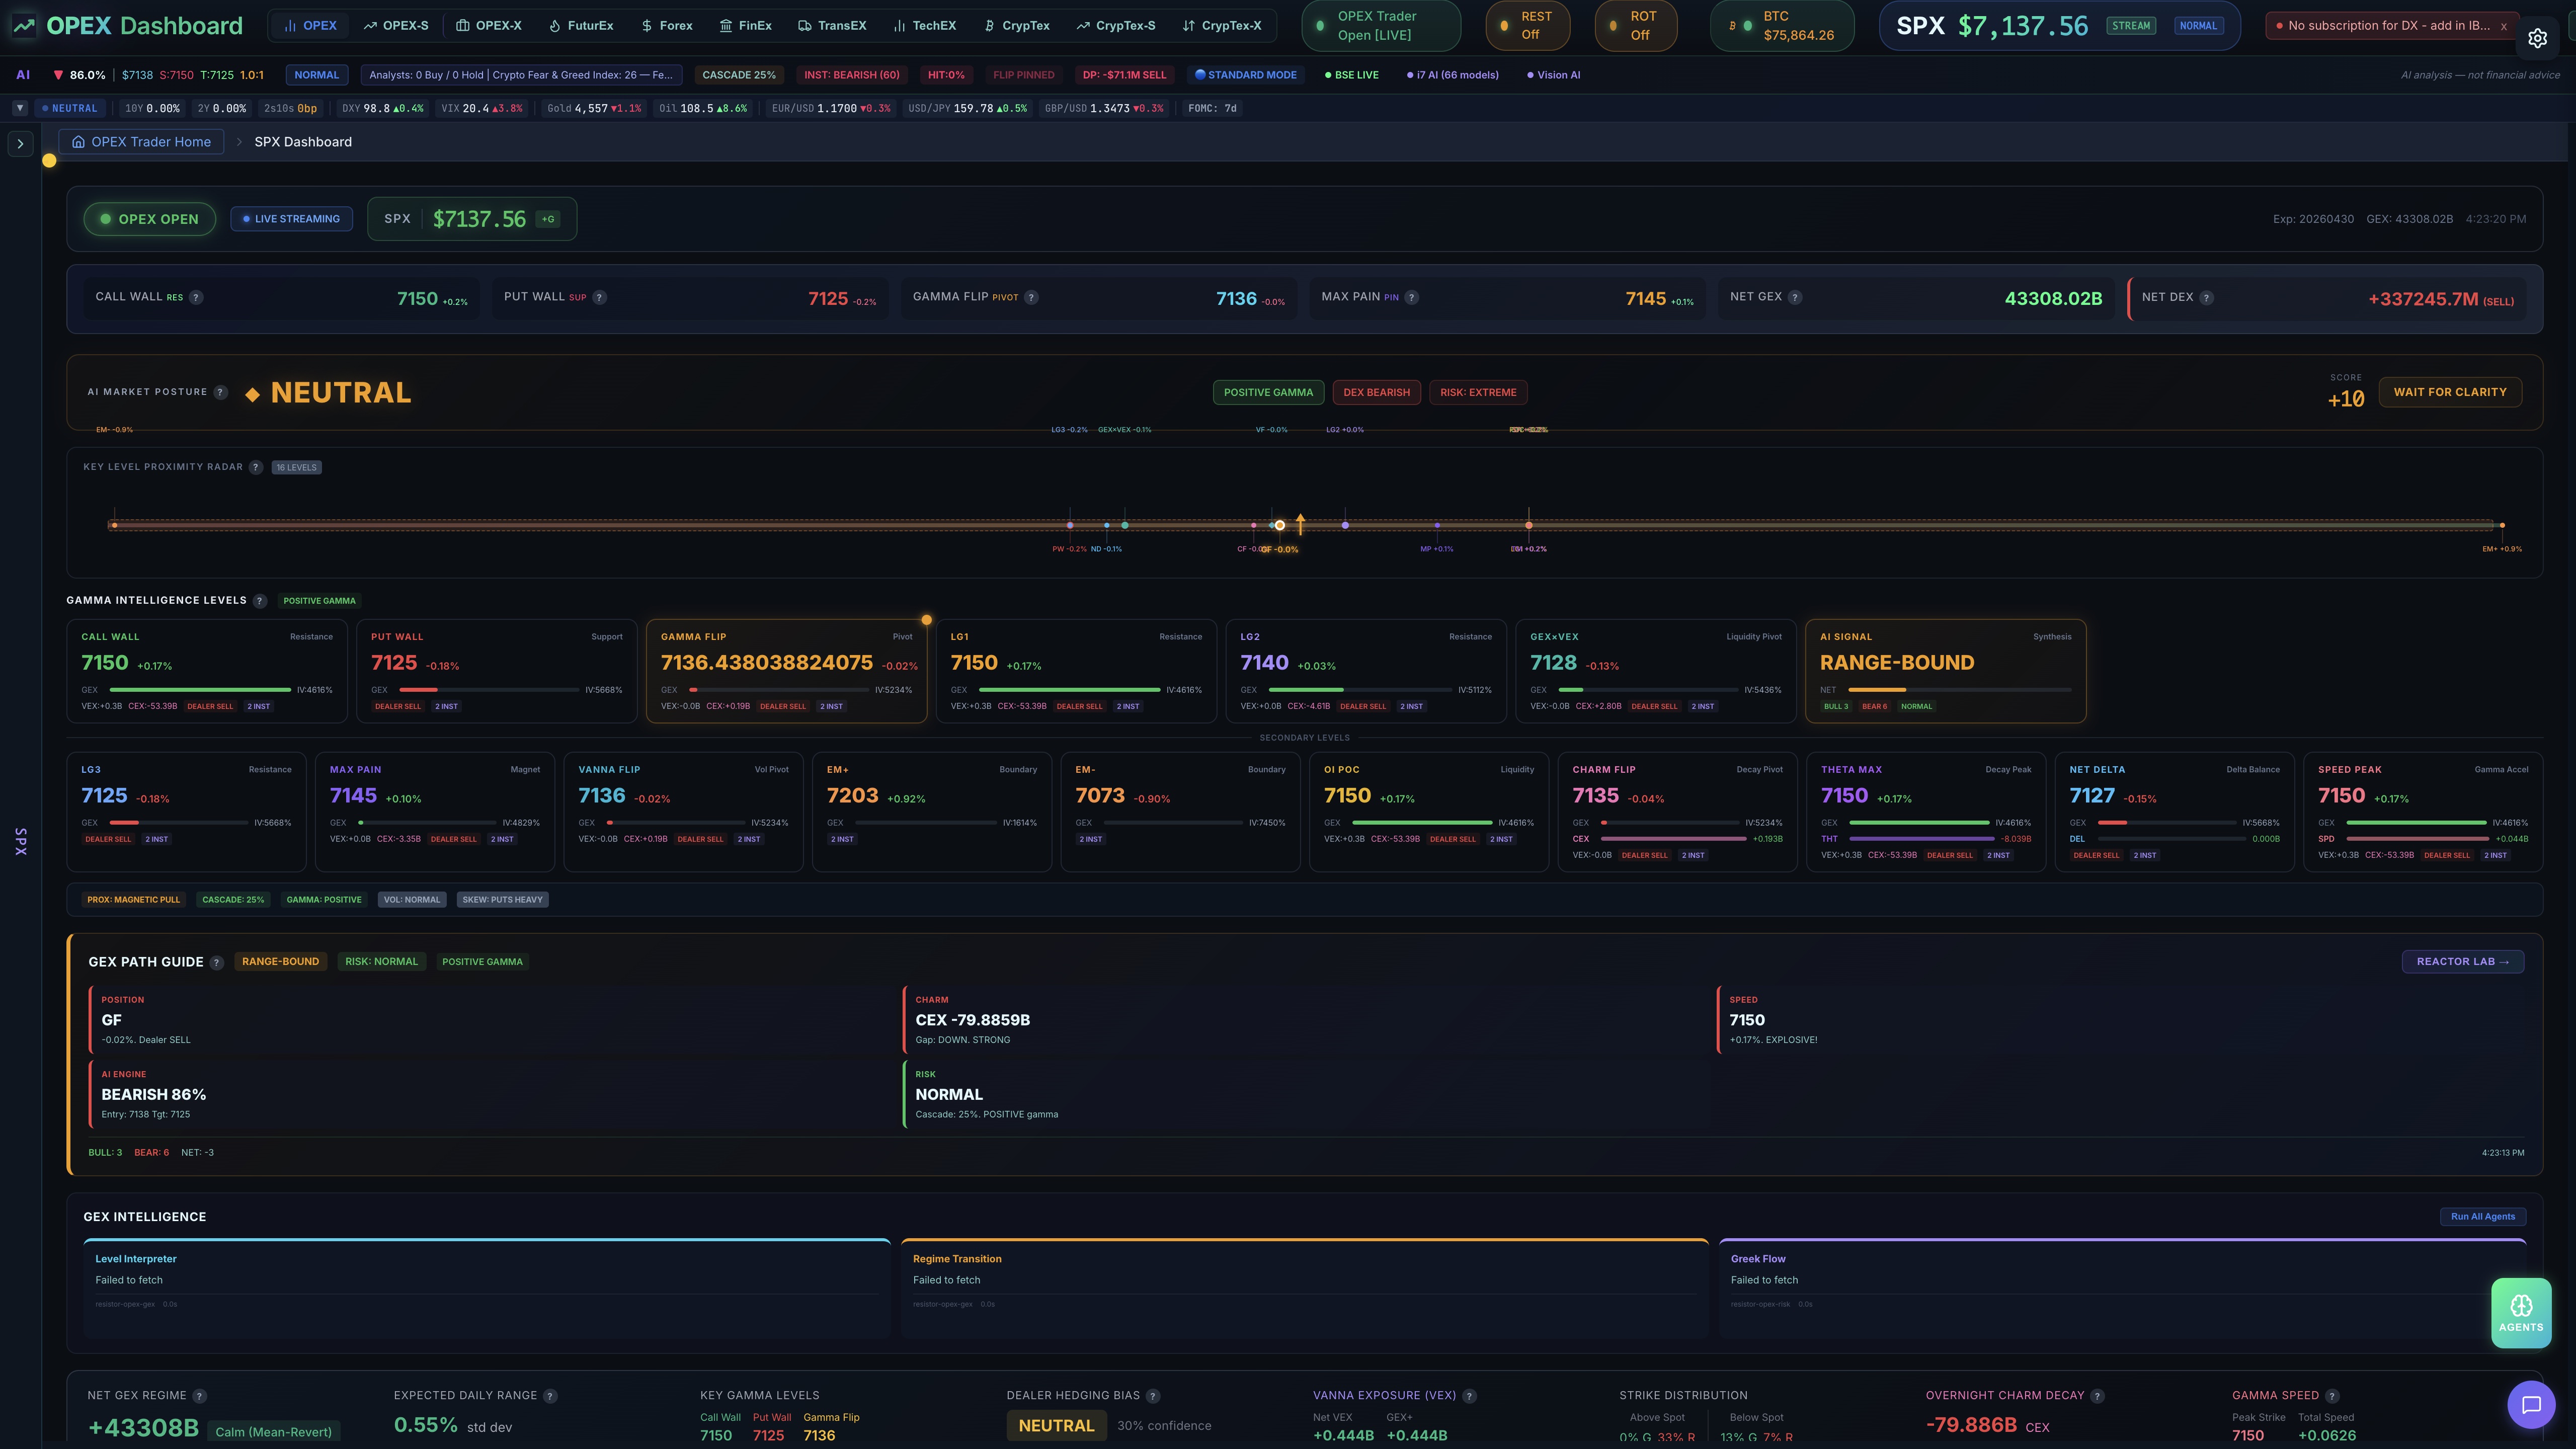The width and height of the screenshot is (2576, 1449).
Task: Click the AI Signal NET bull/bear bar
Action: (1959, 690)
